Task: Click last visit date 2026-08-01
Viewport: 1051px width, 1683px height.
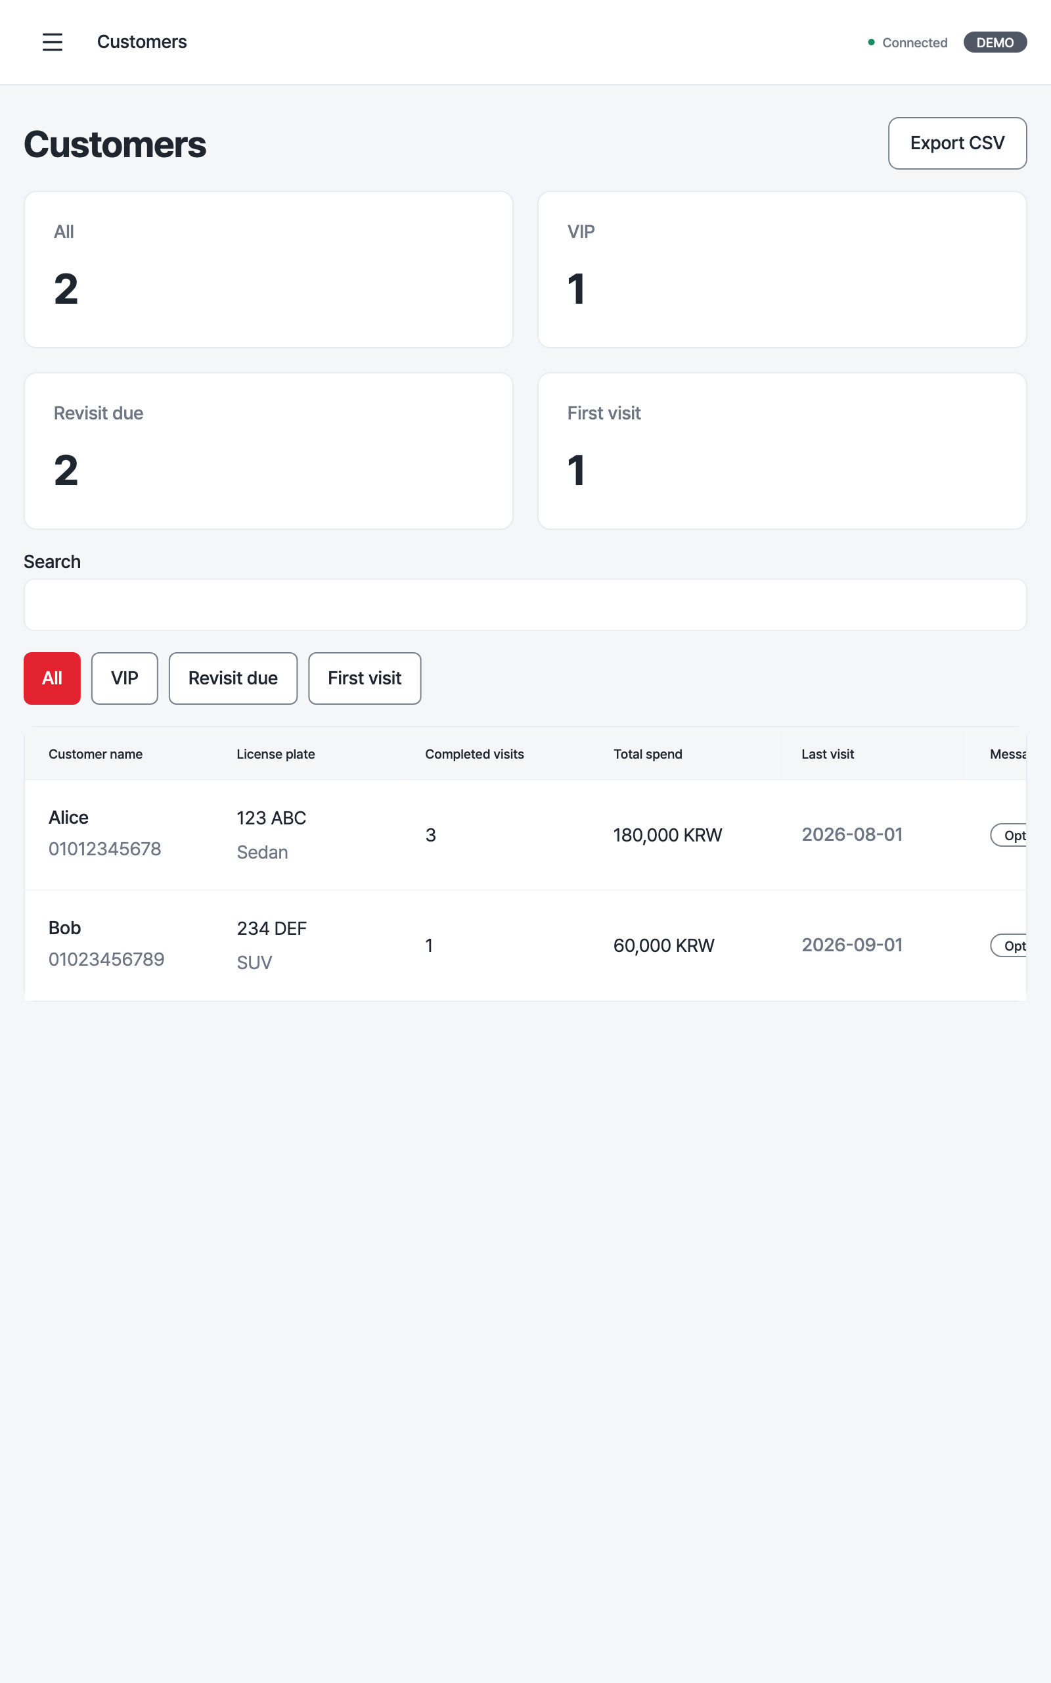Action: (x=852, y=834)
